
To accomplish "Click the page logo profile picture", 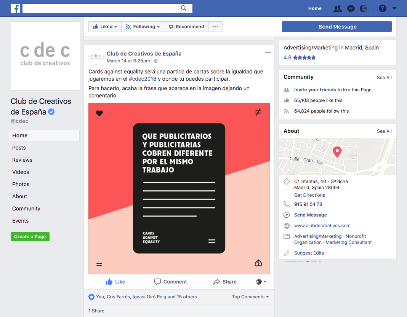I will pos(45,56).
